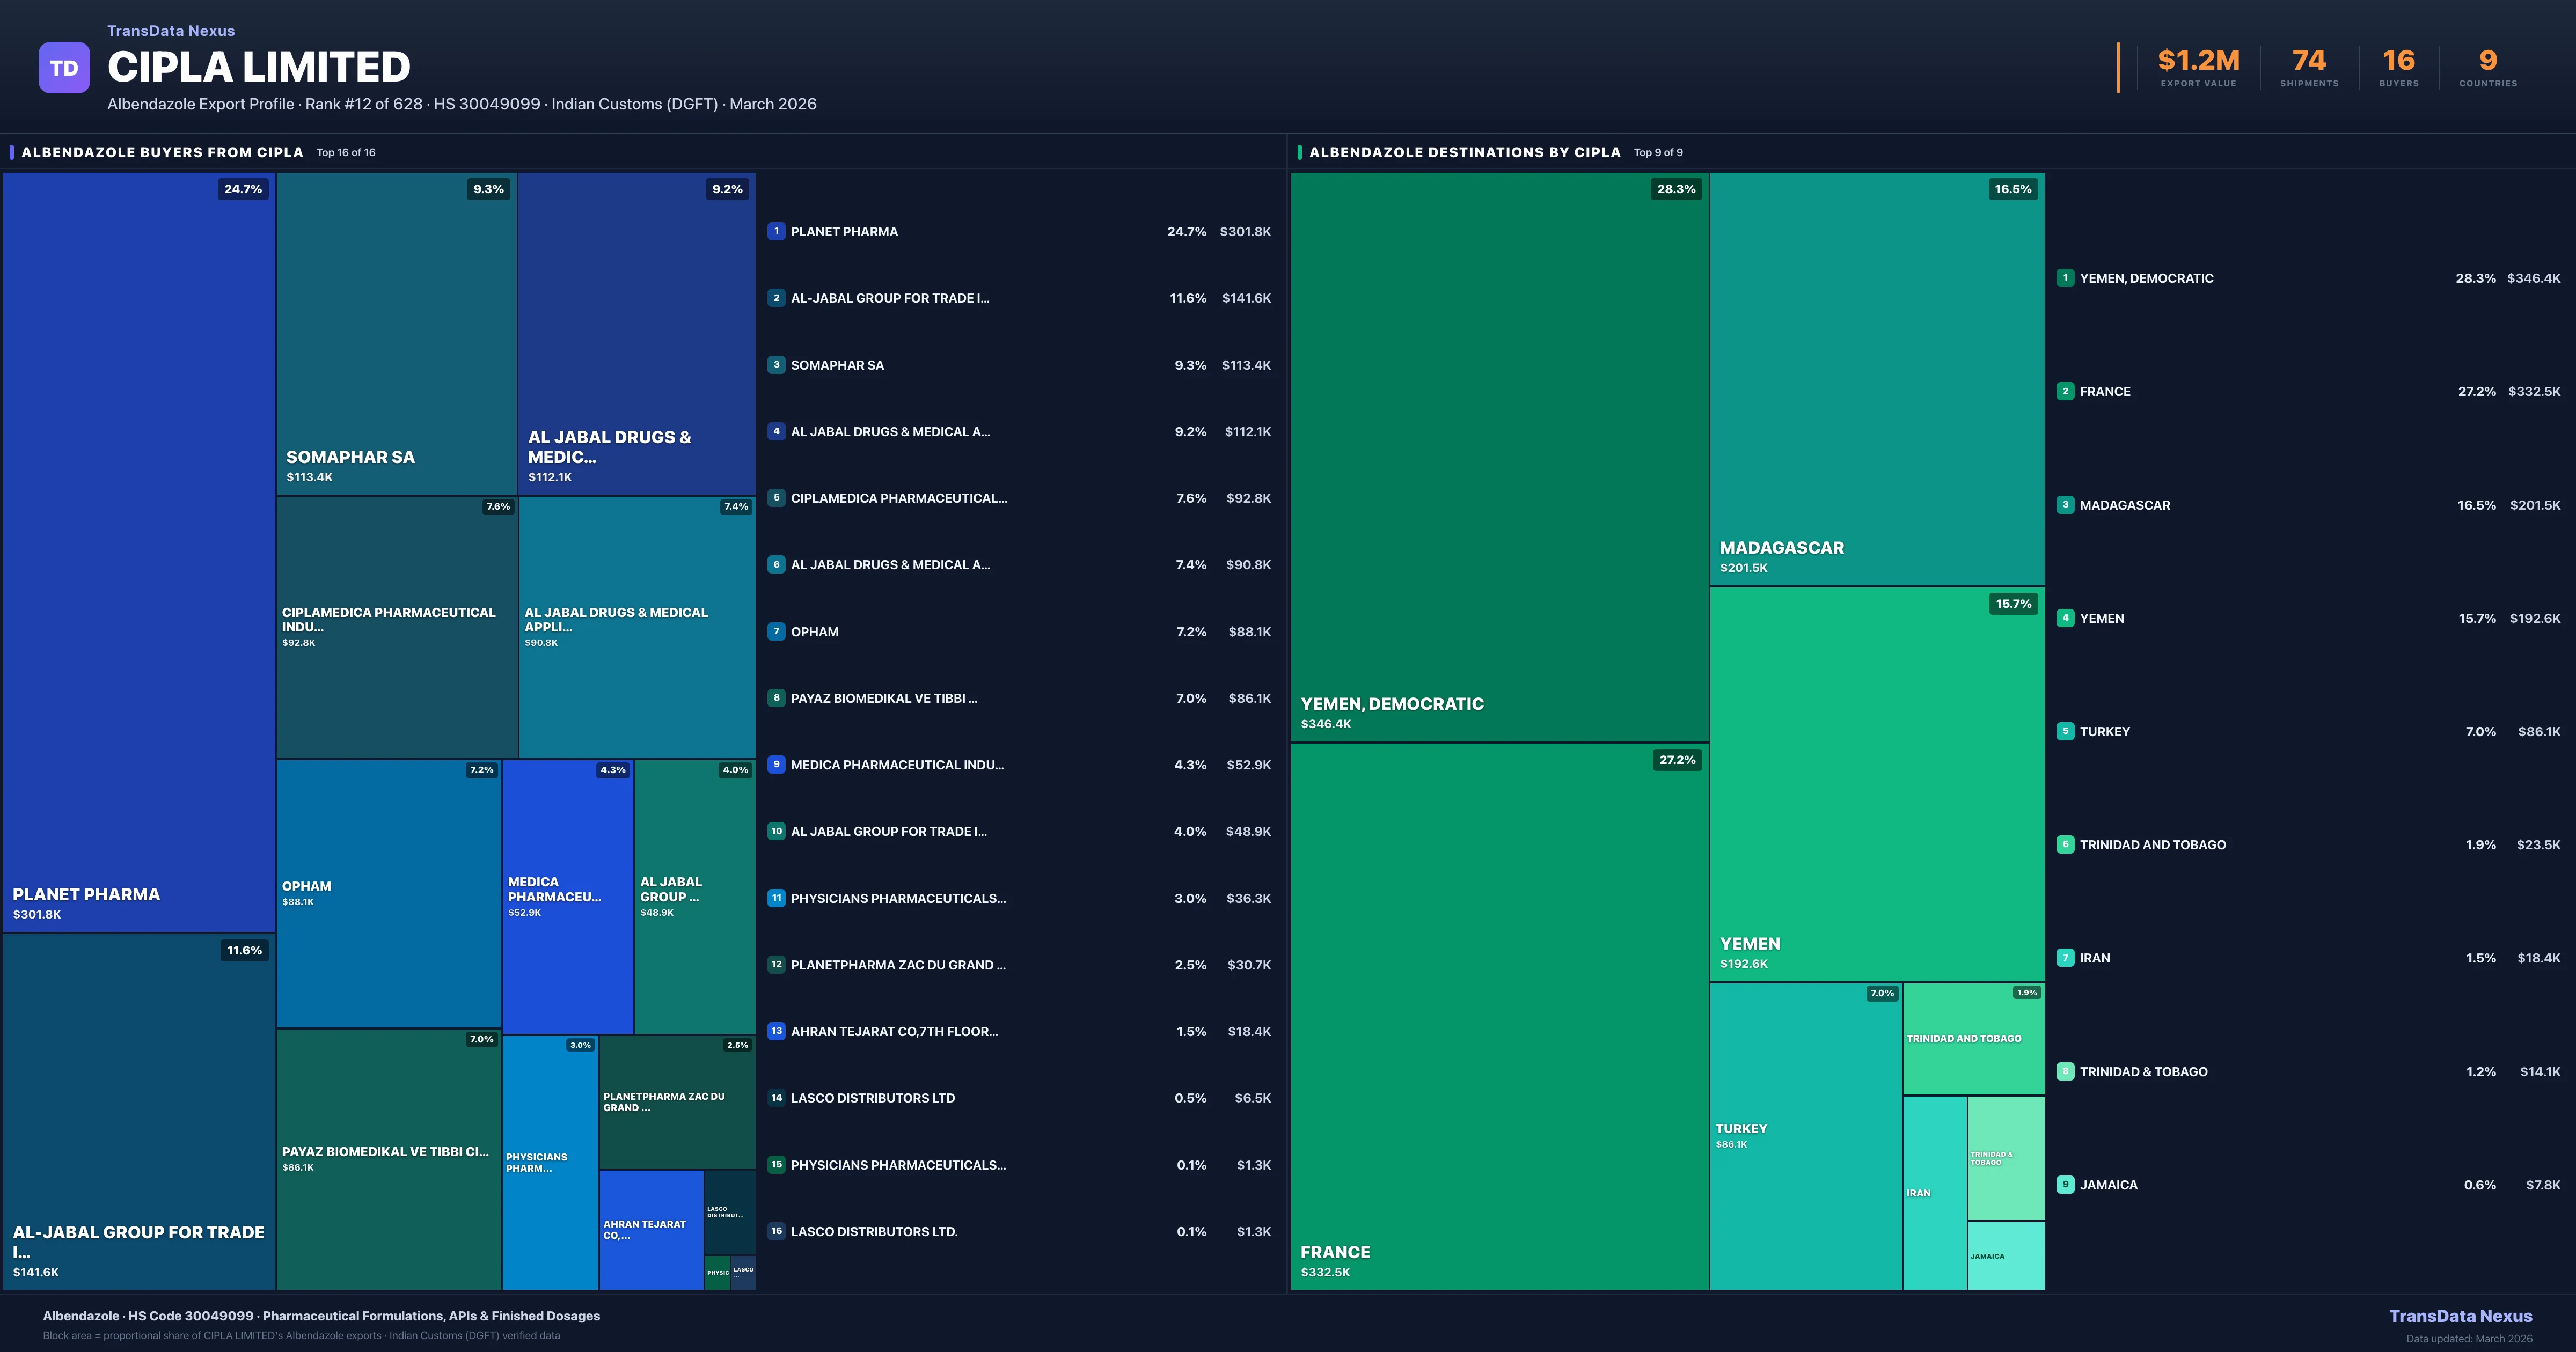Click the FRANCE destination tile
Screen dimensions: 2576x1352
[x=1499, y=1015]
